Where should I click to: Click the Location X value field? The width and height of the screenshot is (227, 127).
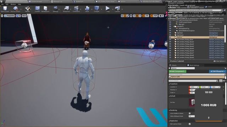click(x=194, y=87)
